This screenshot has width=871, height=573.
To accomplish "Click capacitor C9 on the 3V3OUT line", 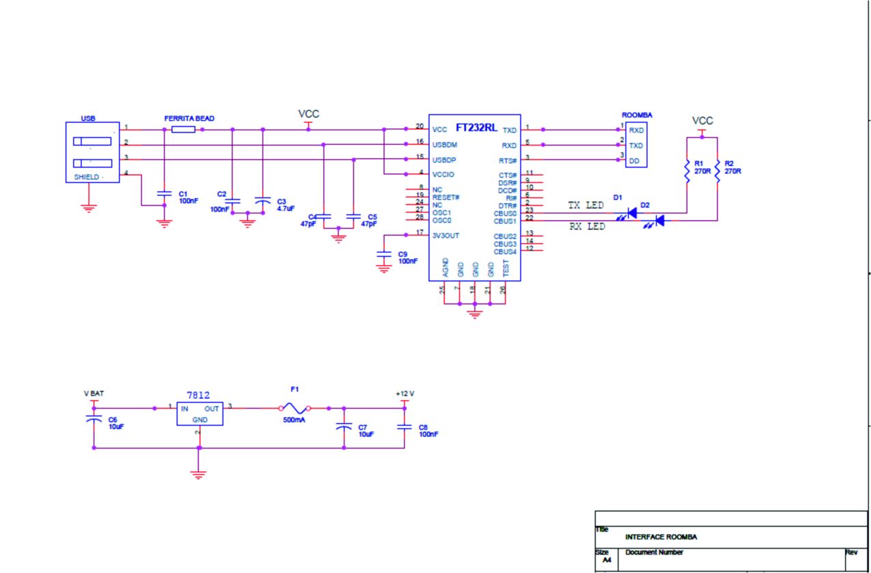I will pyautogui.click(x=384, y=254).
